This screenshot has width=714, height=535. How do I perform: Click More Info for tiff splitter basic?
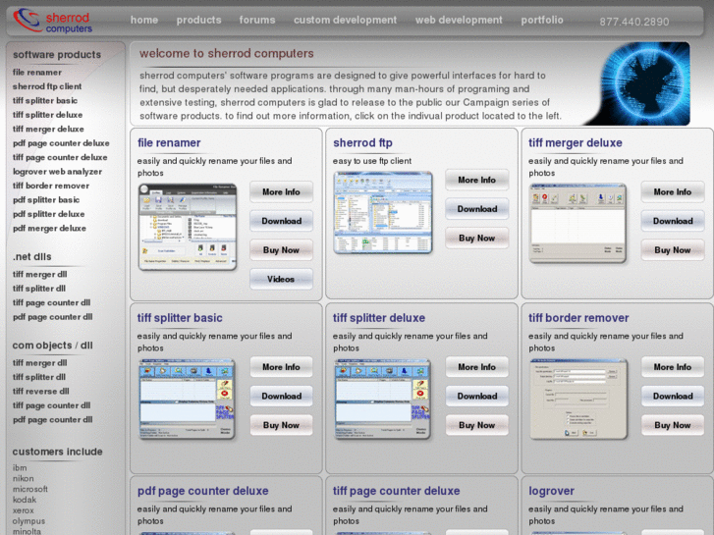281,367
